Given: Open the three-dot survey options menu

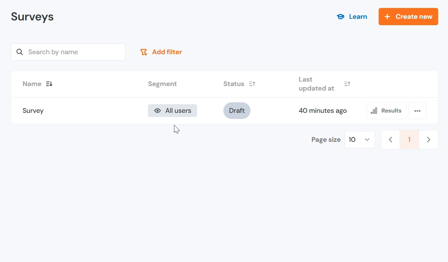Looking at the screenshot, I should [x=417, y=111].
